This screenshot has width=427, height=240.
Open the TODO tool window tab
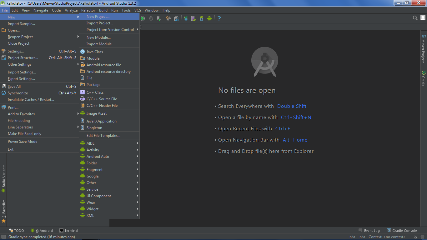17,231
